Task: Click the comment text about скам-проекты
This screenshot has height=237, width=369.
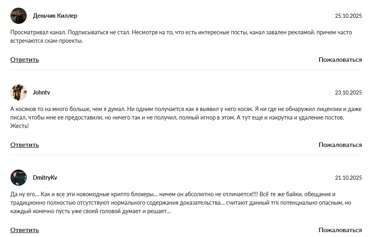Action: [x=181, y=36]
